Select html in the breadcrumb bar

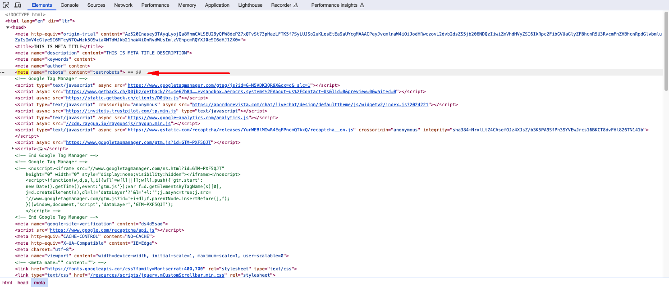[7, 283]
